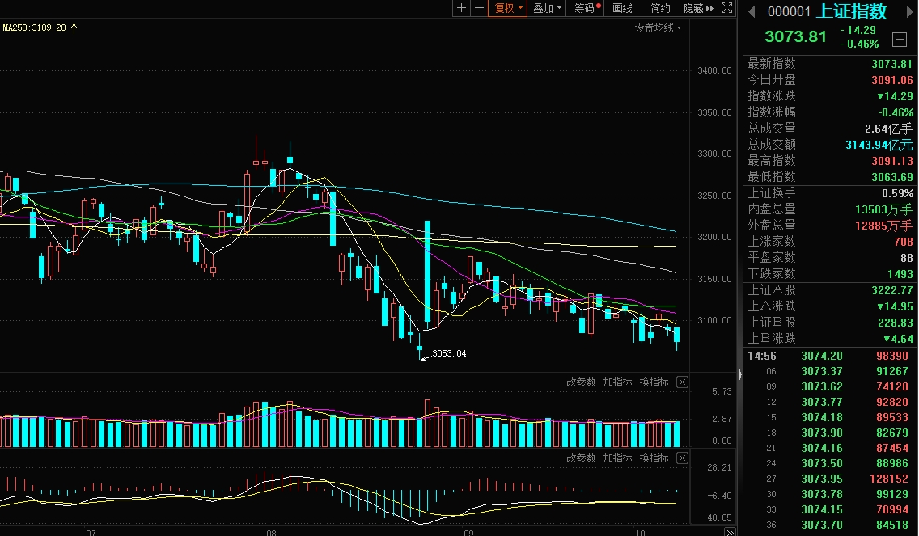Image resolution: width=919 pixels, height=536 pixels.
Task: Hide side panel via 隐藏 button
Action: (699, 8)
